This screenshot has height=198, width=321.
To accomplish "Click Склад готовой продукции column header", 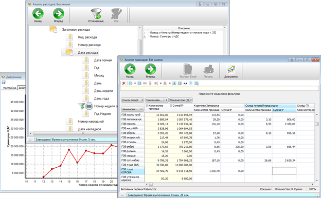I will 270,106.
